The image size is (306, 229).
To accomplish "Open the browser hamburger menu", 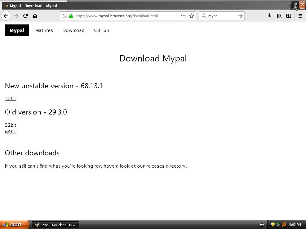I will click(300, 16).
